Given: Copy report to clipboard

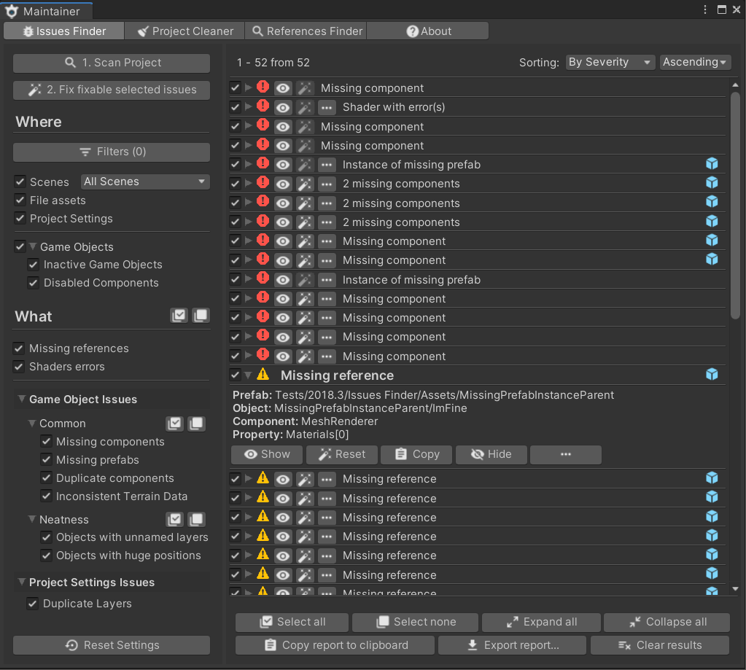Looking at the screenshot, I should 335,644.
